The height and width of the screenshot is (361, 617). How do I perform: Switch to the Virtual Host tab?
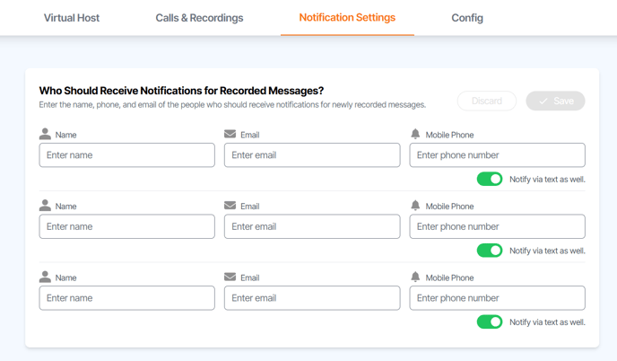(72, 18)
